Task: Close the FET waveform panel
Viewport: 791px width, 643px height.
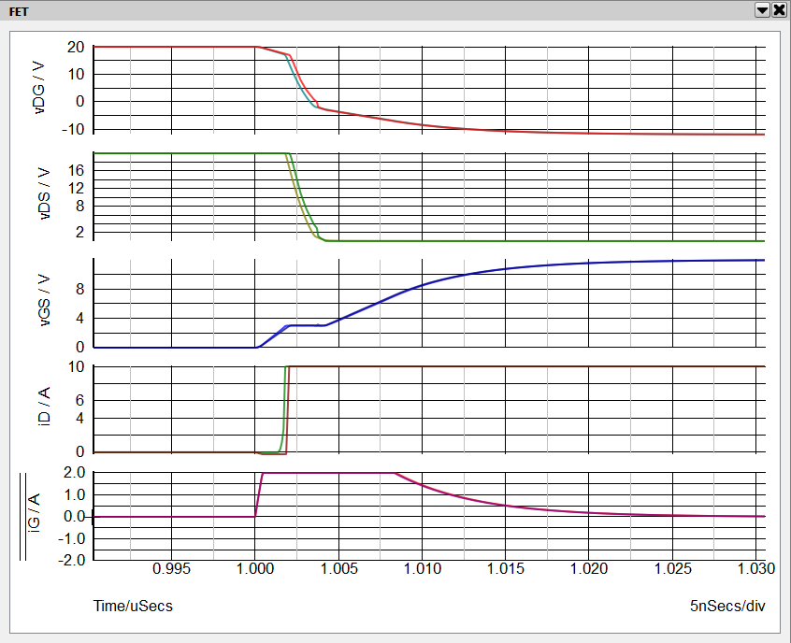Action: point(778,10)
